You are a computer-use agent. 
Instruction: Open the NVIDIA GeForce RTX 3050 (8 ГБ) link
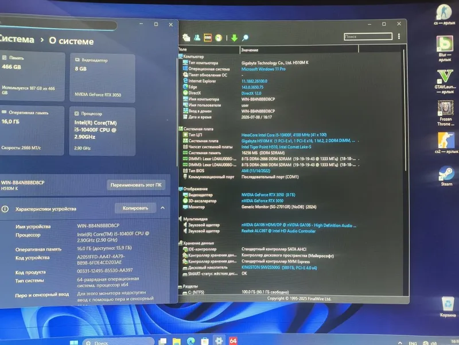(268, 195)
